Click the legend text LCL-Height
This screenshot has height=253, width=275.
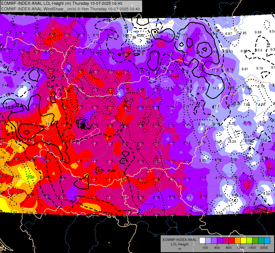click(179, 244)
